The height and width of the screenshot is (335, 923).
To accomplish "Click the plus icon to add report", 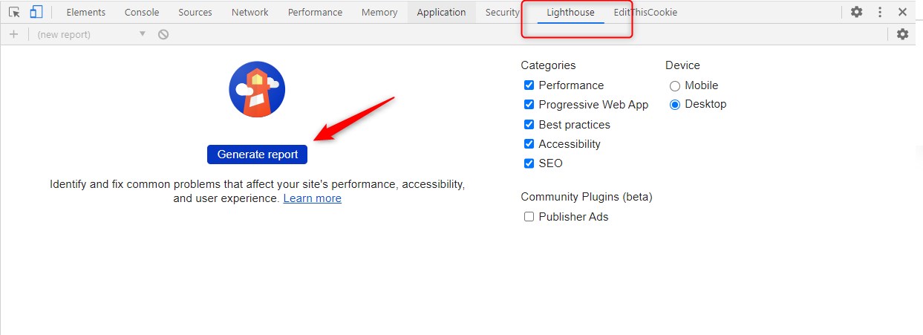I will click(13, 34).
